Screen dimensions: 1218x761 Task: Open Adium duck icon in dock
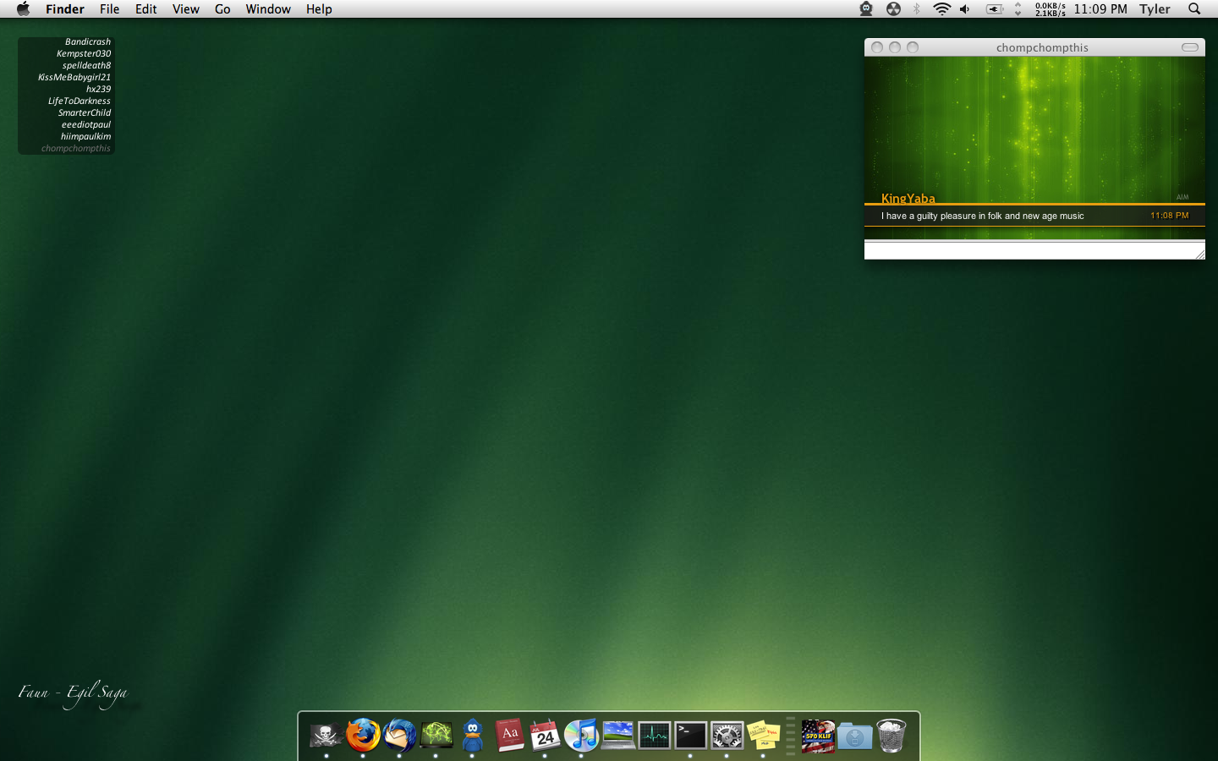(473, 736)
